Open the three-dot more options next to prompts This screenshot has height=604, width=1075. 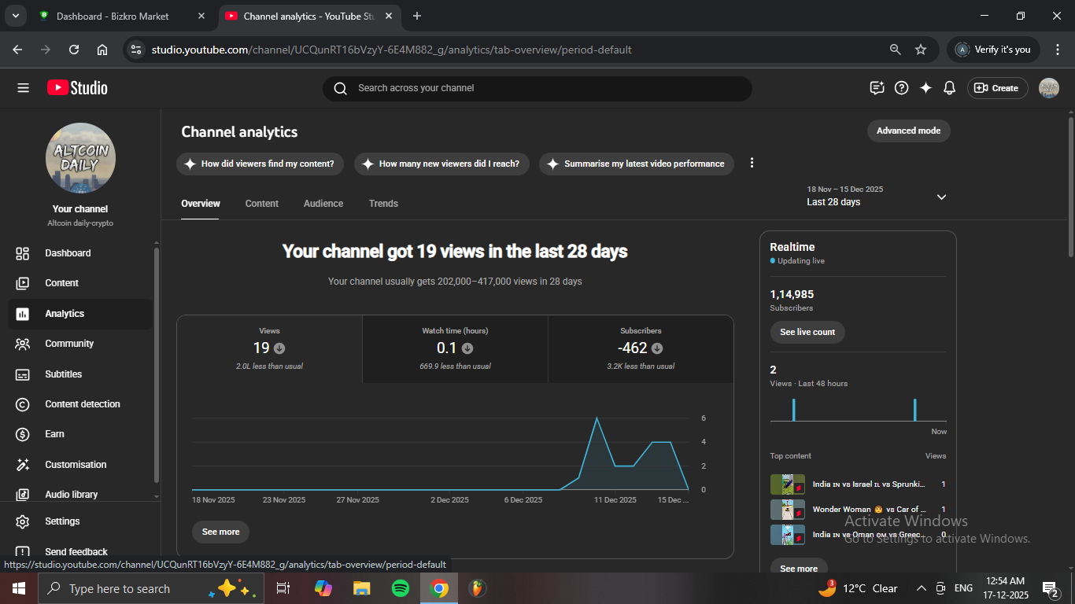[752, 163]
